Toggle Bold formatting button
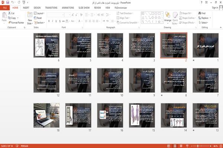Image resolution: width=223 pixels, height=148 pixels. click(x=49, y=21)
